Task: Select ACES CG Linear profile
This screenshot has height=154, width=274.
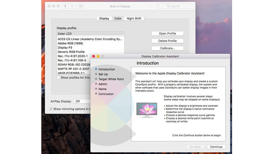Action: coord(91,39)
